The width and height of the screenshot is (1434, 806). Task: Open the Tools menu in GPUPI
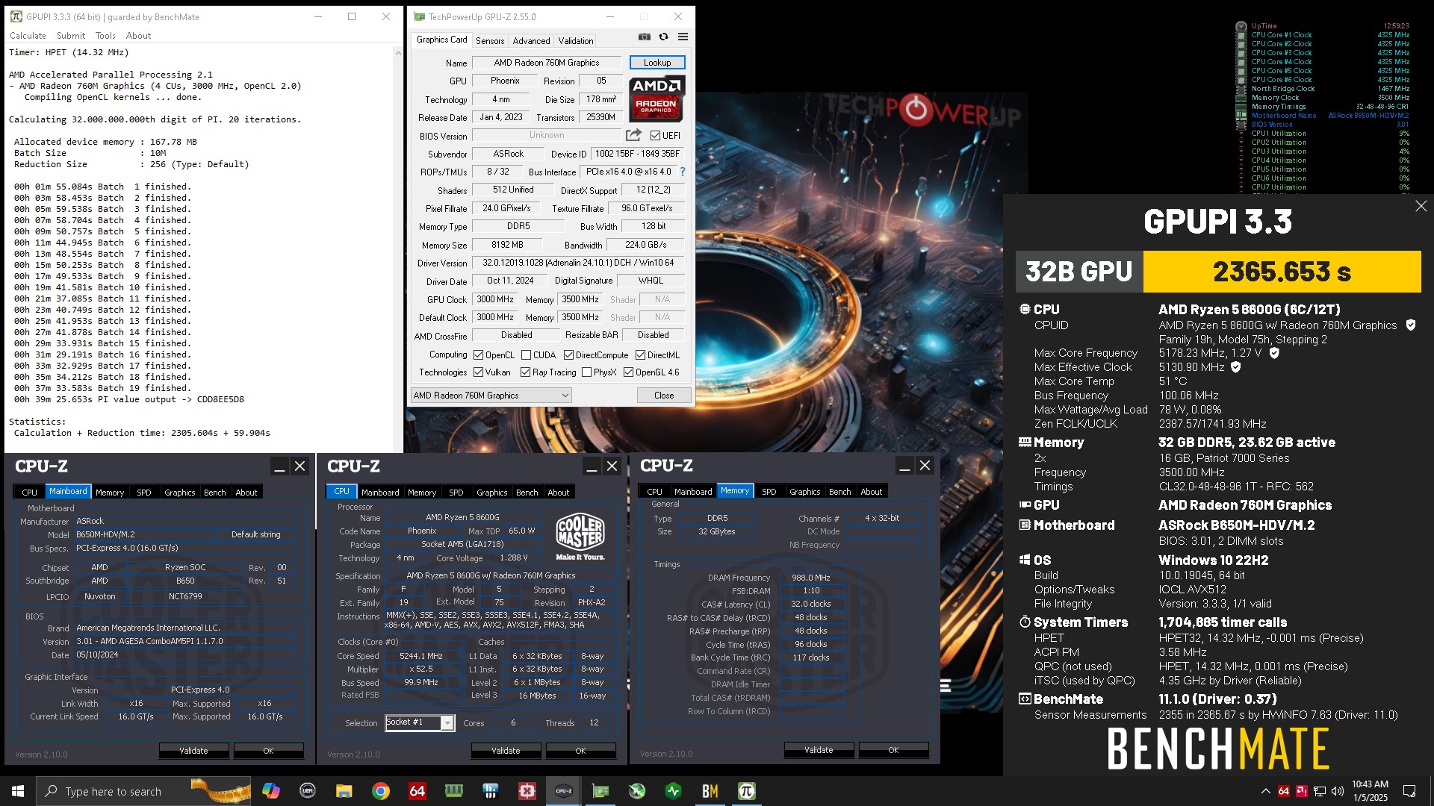(105, 36)
